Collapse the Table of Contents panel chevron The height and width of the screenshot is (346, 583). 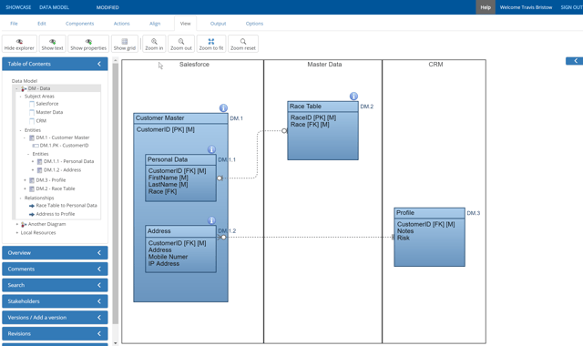click(99, 64)
